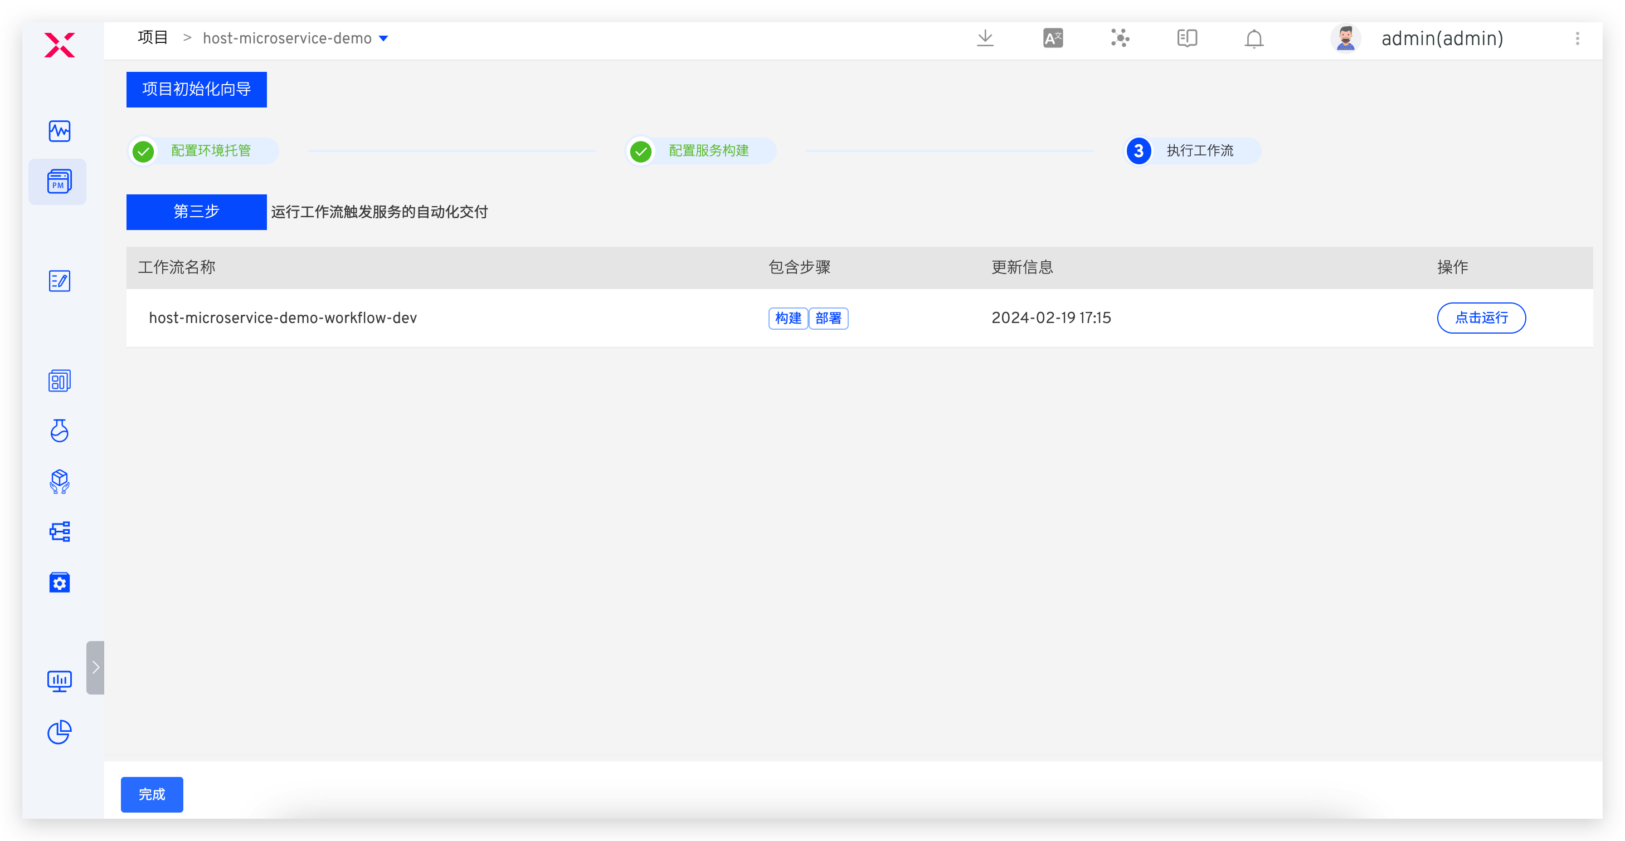The image size is (1625, 841).
Task: Open the documentation book icon
Action: pyautogui.click(x=1186, y=38)
